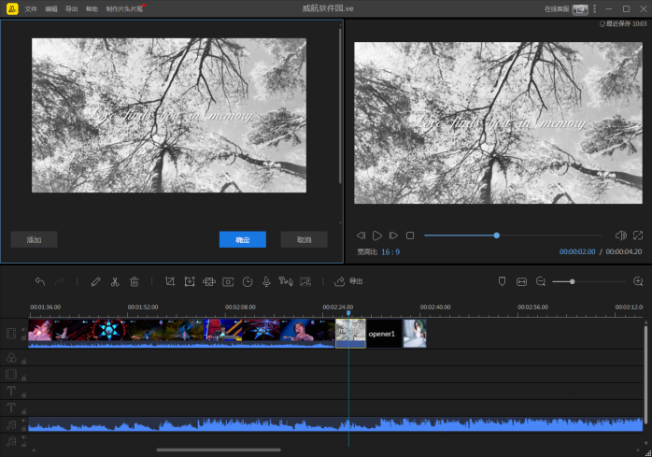Screen dimensions: 652x457
Task: Open the 编辑 menu
Action: [x=51, y=8]
